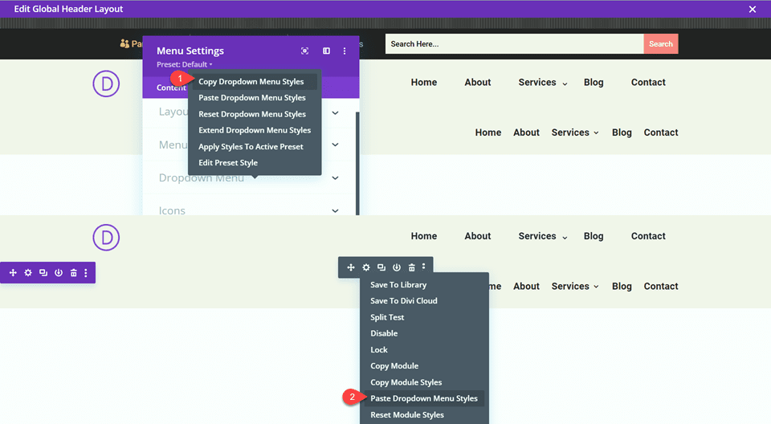Click power icon on dark module toolbar
Image resolution: width=771 pixels, height=424 pixels.
(397, 267)
